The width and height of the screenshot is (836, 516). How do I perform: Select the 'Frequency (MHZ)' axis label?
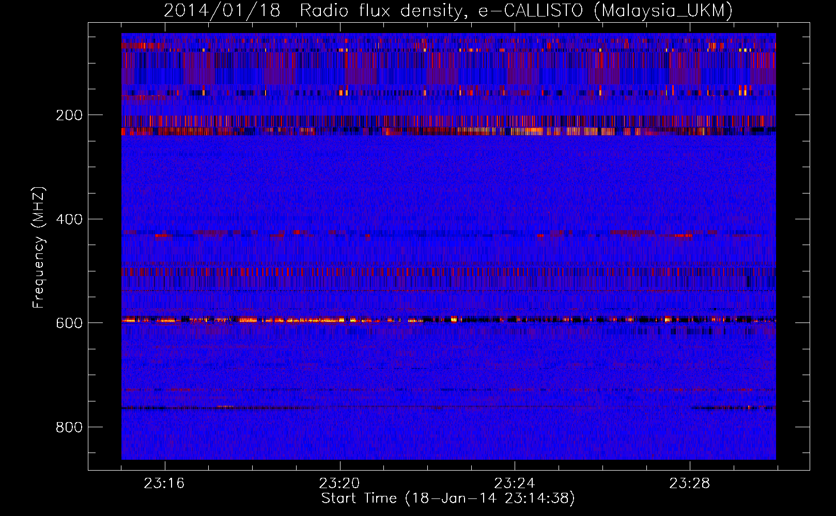39,248
